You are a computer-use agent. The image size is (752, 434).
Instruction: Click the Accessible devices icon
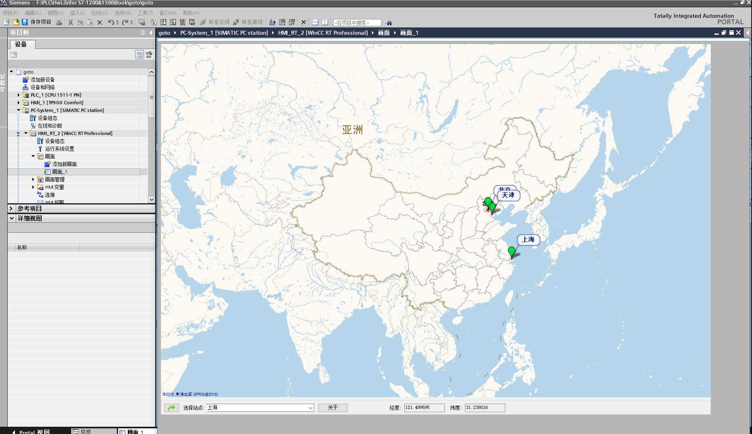(272, 22)
